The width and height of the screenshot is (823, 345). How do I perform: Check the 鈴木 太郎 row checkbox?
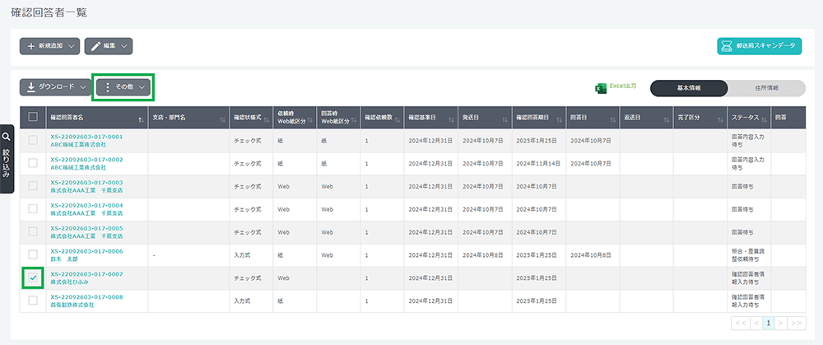(33, 255)
